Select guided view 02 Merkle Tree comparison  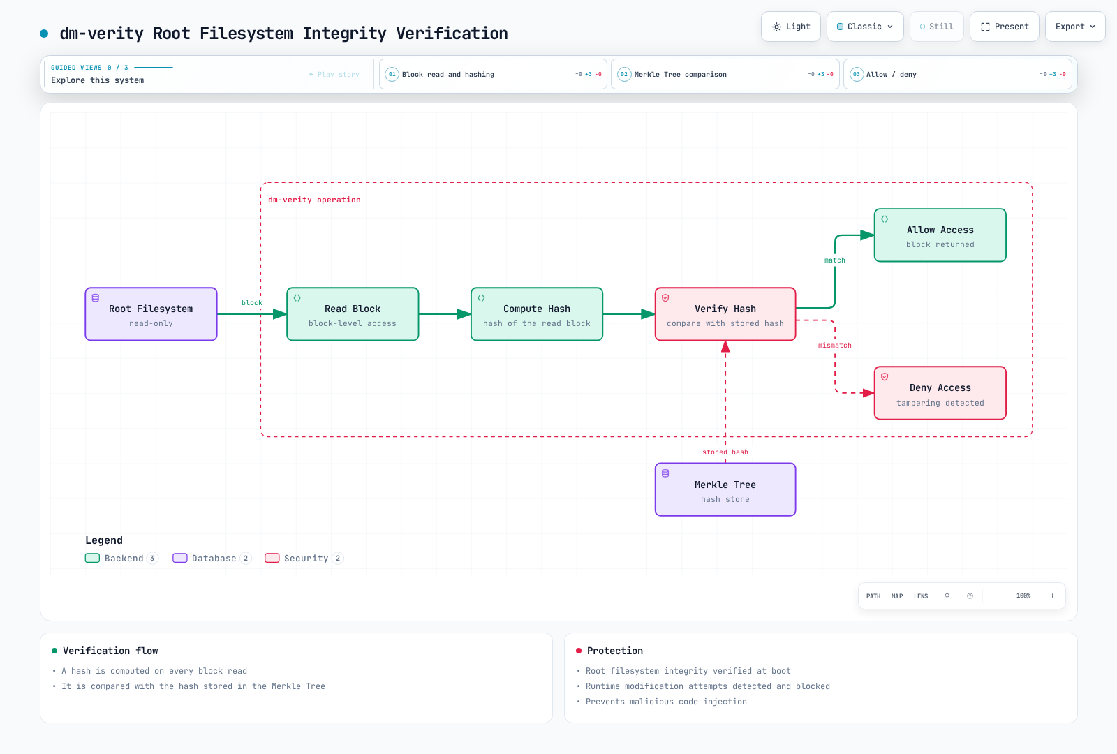point(725,74)
